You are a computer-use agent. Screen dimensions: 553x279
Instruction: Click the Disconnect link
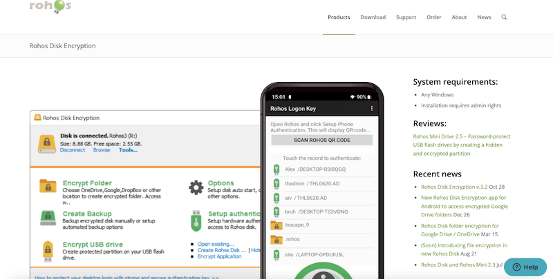pos(73,150)
